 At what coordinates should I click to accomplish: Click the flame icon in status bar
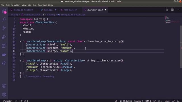click(x=116, y=101)
